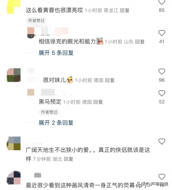
Task: Open avatar of 很对味儿 commenter
Action: (x=14, y=75)
